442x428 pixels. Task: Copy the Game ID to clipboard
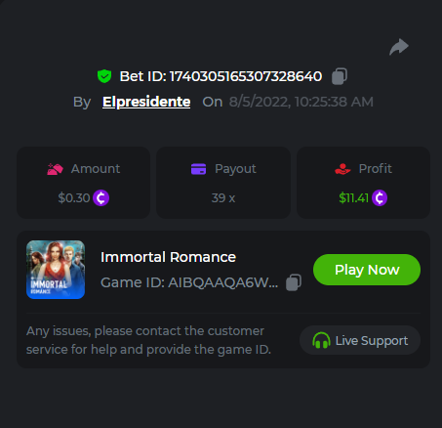click(x=294, y=282)
